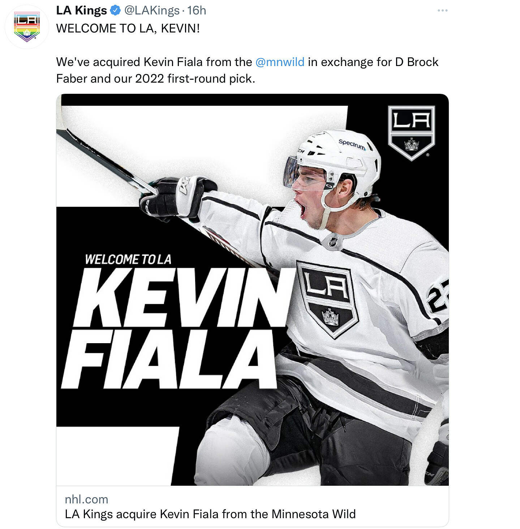
Task: Click the 16h tweet timestamp
Action: coord(197,10)
